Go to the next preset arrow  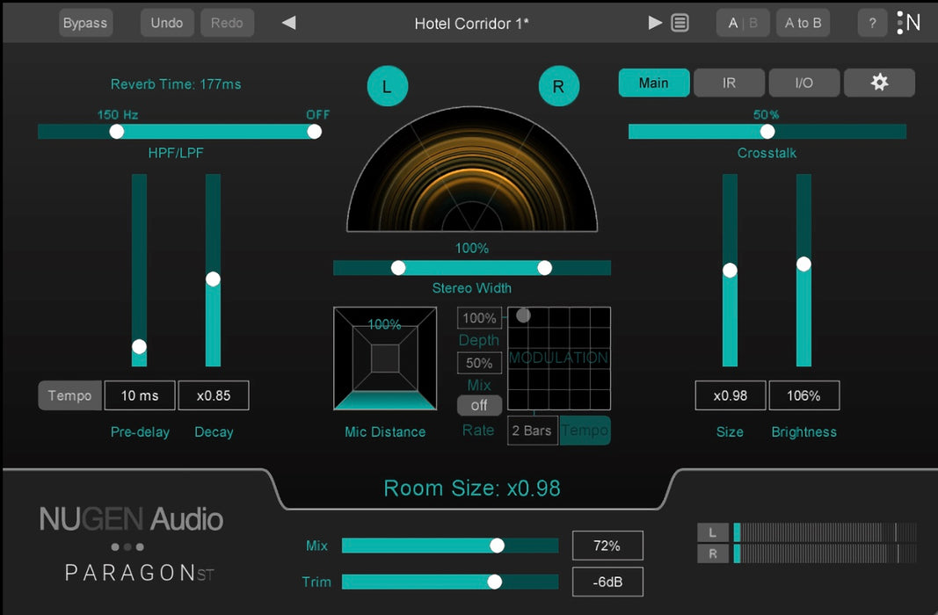coord(655,23)
